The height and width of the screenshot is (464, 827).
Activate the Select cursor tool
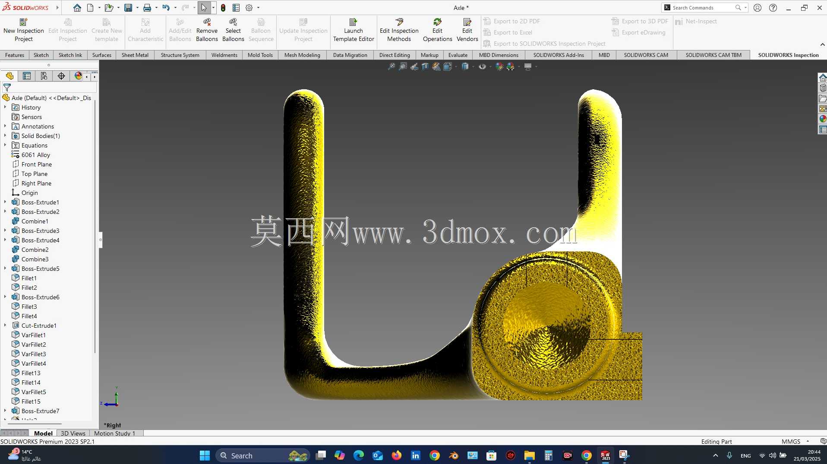click(204, 8)
